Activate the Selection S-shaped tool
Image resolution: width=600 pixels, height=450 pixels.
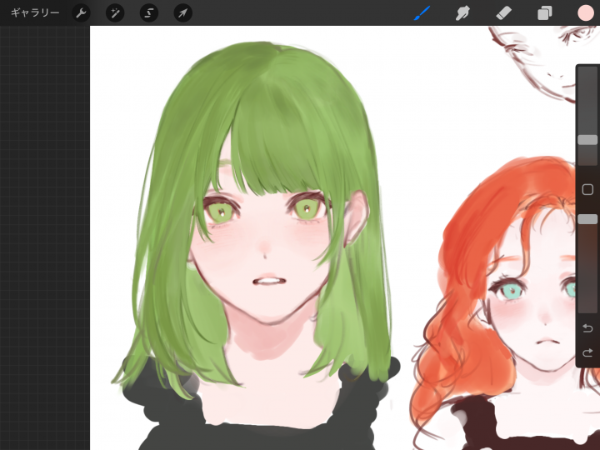149,13
